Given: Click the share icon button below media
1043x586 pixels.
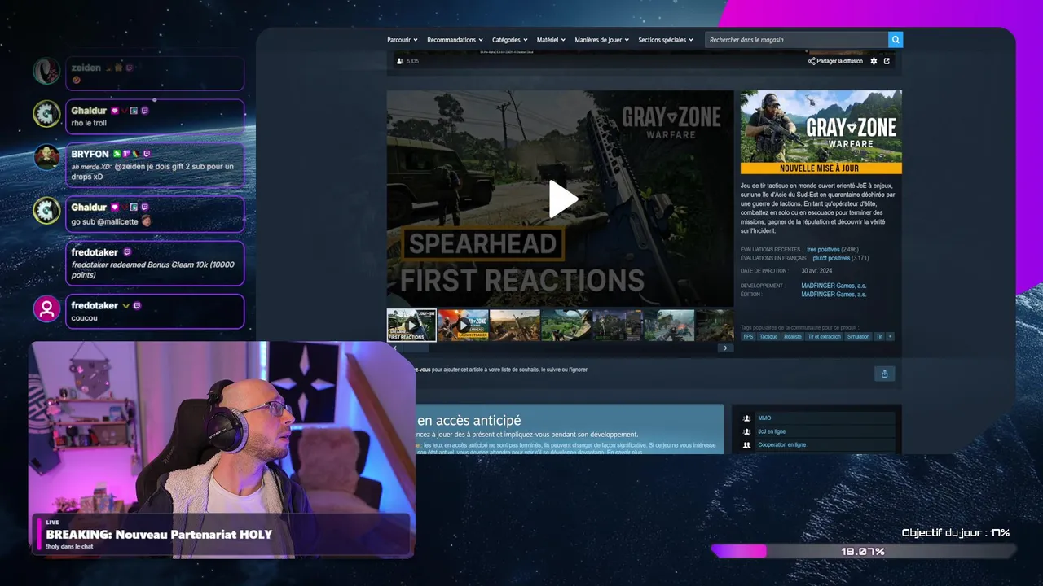Looking at the screenshot, I should click(884, 374).
